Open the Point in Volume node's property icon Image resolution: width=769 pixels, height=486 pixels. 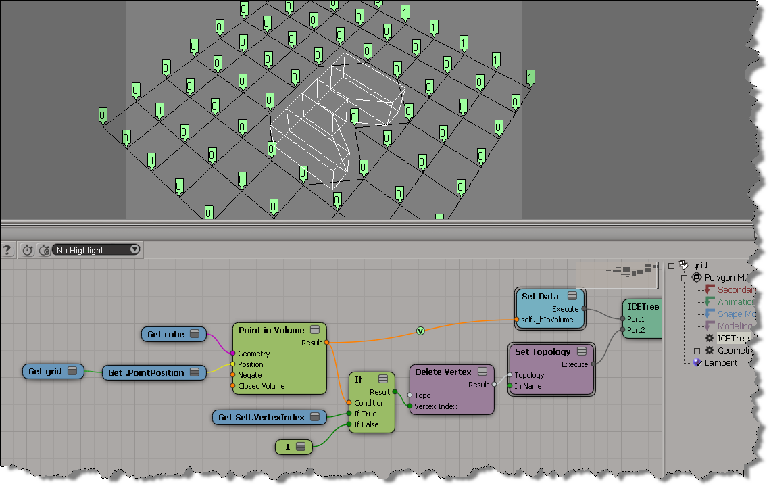(x=315, y=330)
